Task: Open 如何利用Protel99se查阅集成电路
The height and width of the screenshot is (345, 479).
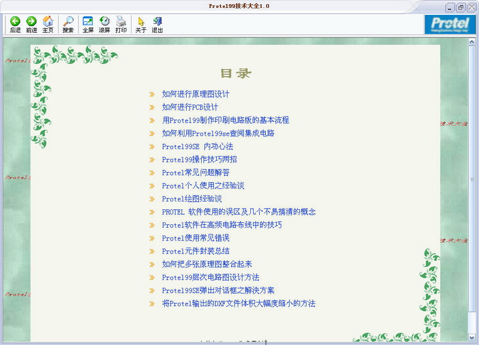Action: 218,133
